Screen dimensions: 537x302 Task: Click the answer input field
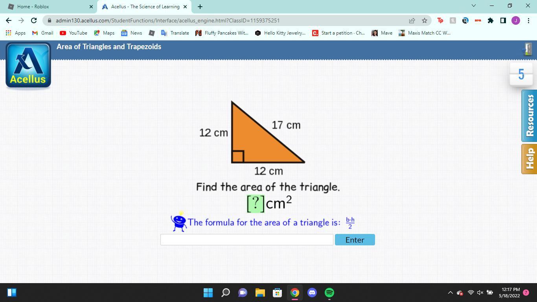click(x=247, y=240)
